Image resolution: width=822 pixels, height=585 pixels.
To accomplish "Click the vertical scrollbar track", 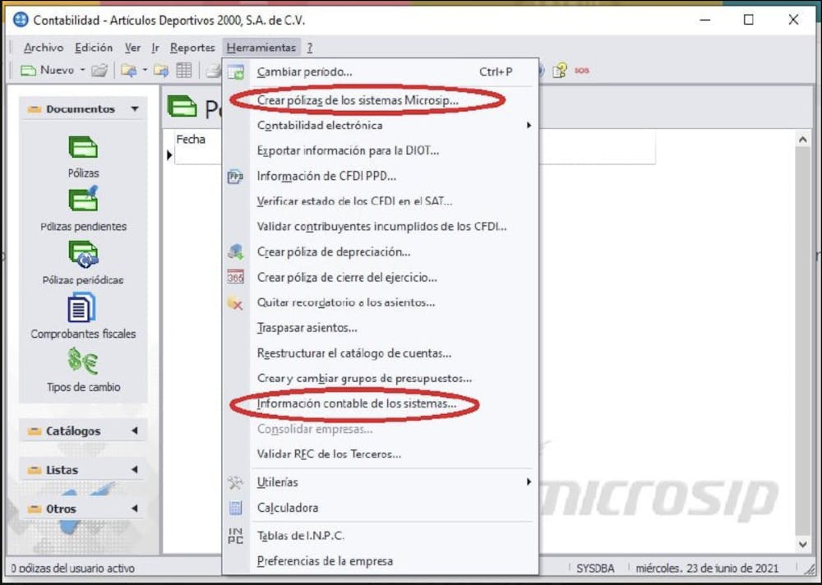I will tap(802, 342).
